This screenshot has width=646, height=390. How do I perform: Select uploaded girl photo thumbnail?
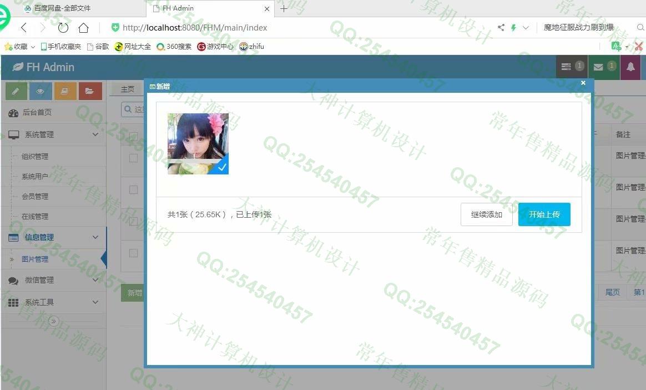pyautogui.click(x=198, y=144)
